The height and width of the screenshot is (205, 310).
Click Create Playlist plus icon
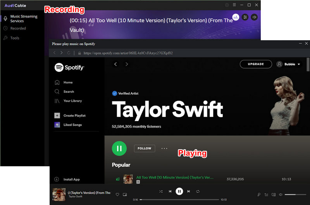click(x=57, y=115)
